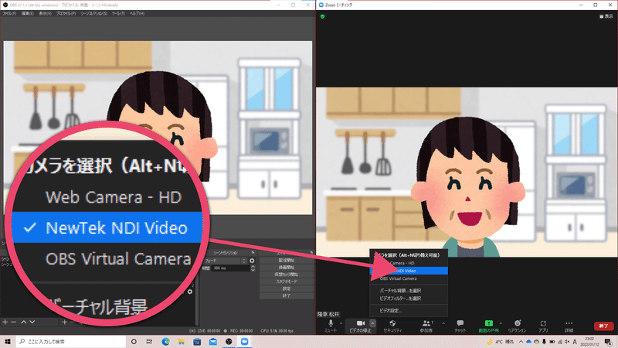Screen dimensions: 618x348
Task: Choose バーチャル背景 virtual background option
Action: [409, 291]
